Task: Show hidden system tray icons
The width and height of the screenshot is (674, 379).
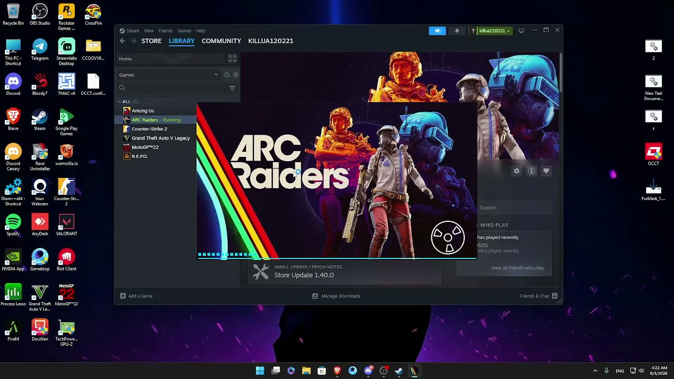Action: [x=595, y=371]
